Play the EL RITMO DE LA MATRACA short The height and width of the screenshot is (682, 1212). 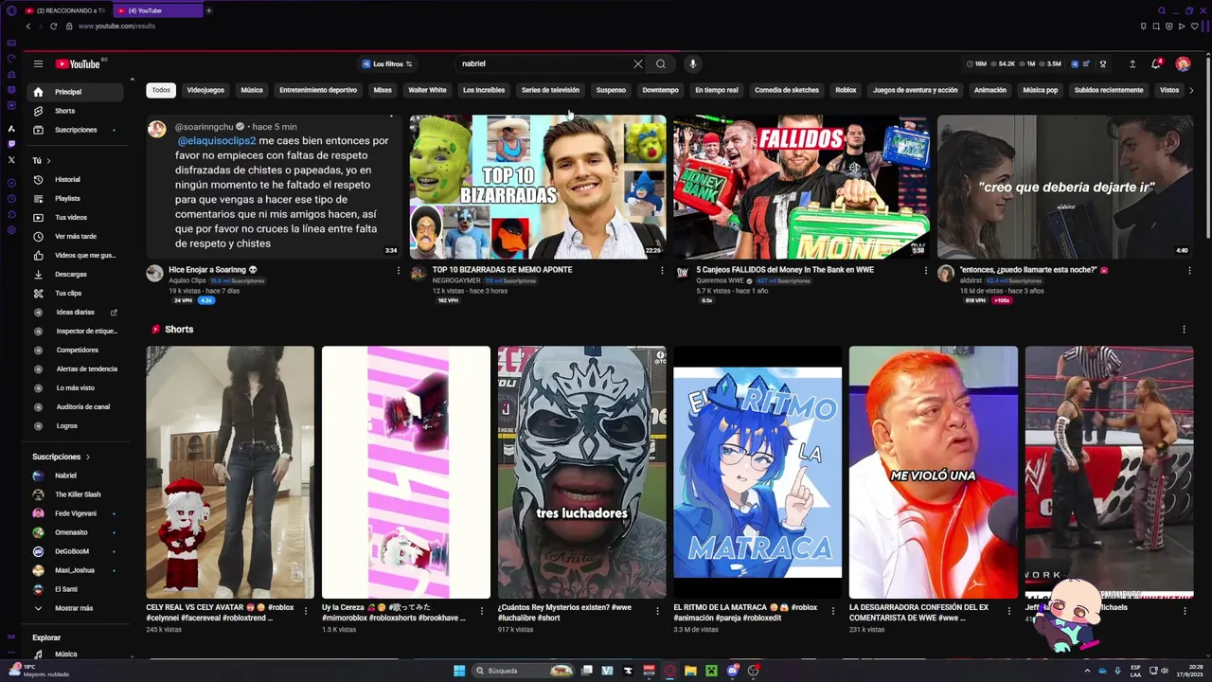pyautogui.click(x=757, y=472)
